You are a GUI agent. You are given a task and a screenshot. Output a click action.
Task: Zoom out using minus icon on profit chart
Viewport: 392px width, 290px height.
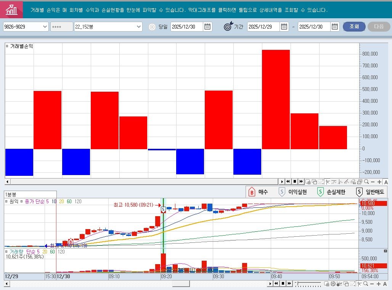pyautogui.click(x=373, y=182)
